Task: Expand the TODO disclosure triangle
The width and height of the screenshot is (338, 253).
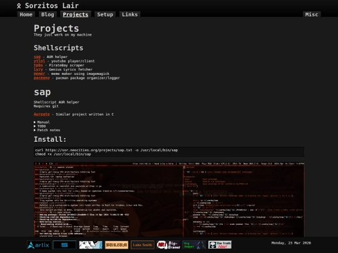Action: [34, 126]
